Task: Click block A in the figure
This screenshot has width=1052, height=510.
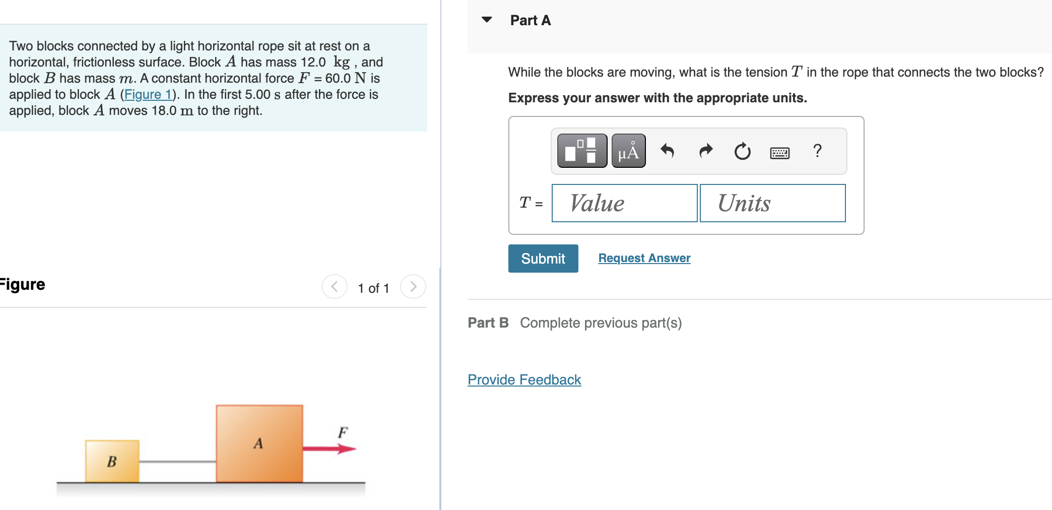Action: [x=259, y=443]
